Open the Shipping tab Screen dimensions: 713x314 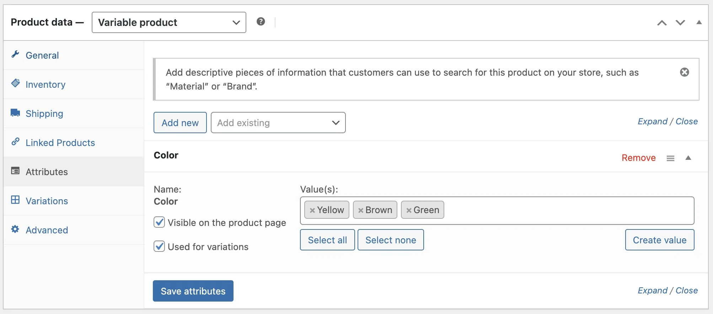74,113
